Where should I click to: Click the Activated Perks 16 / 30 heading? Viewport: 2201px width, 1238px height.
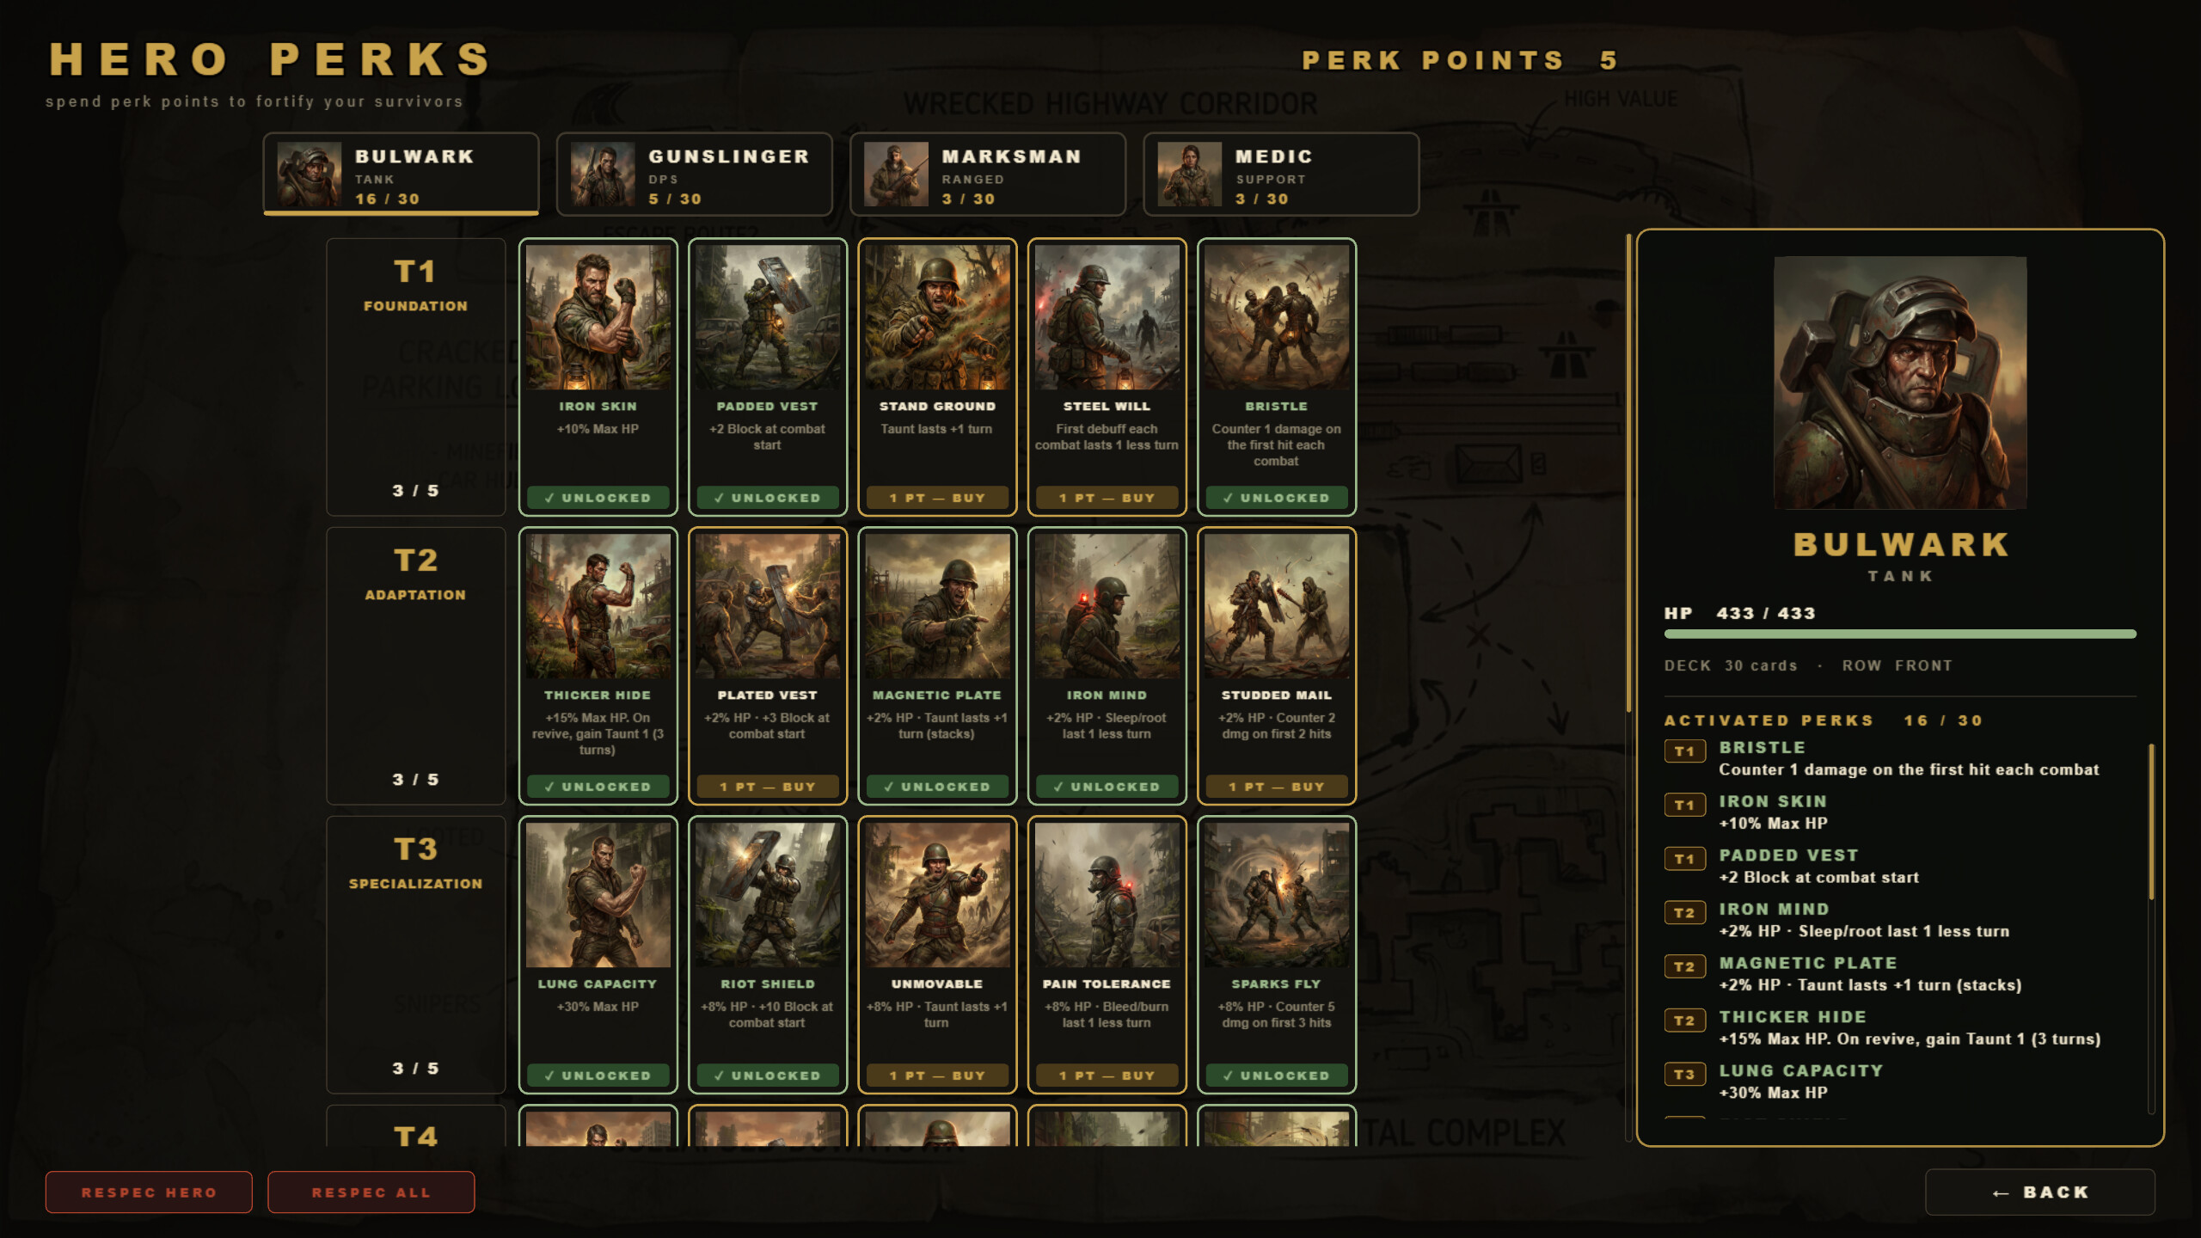click(1823, 720)
